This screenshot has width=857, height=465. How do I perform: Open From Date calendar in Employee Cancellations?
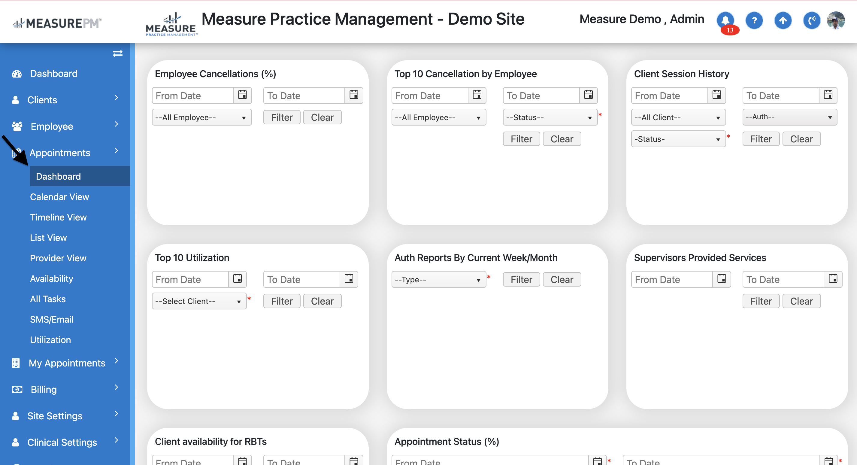[242, 95]
